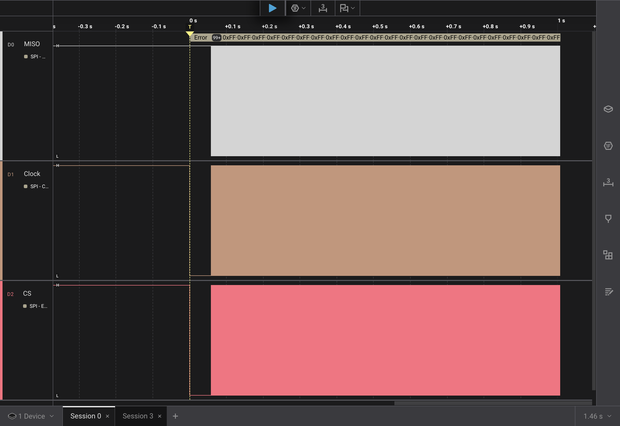The width and height of the screenshot is (620, 426).
Task: Toggle the SPI analyzer tag on MISO channel
Action: pos(35,57)
